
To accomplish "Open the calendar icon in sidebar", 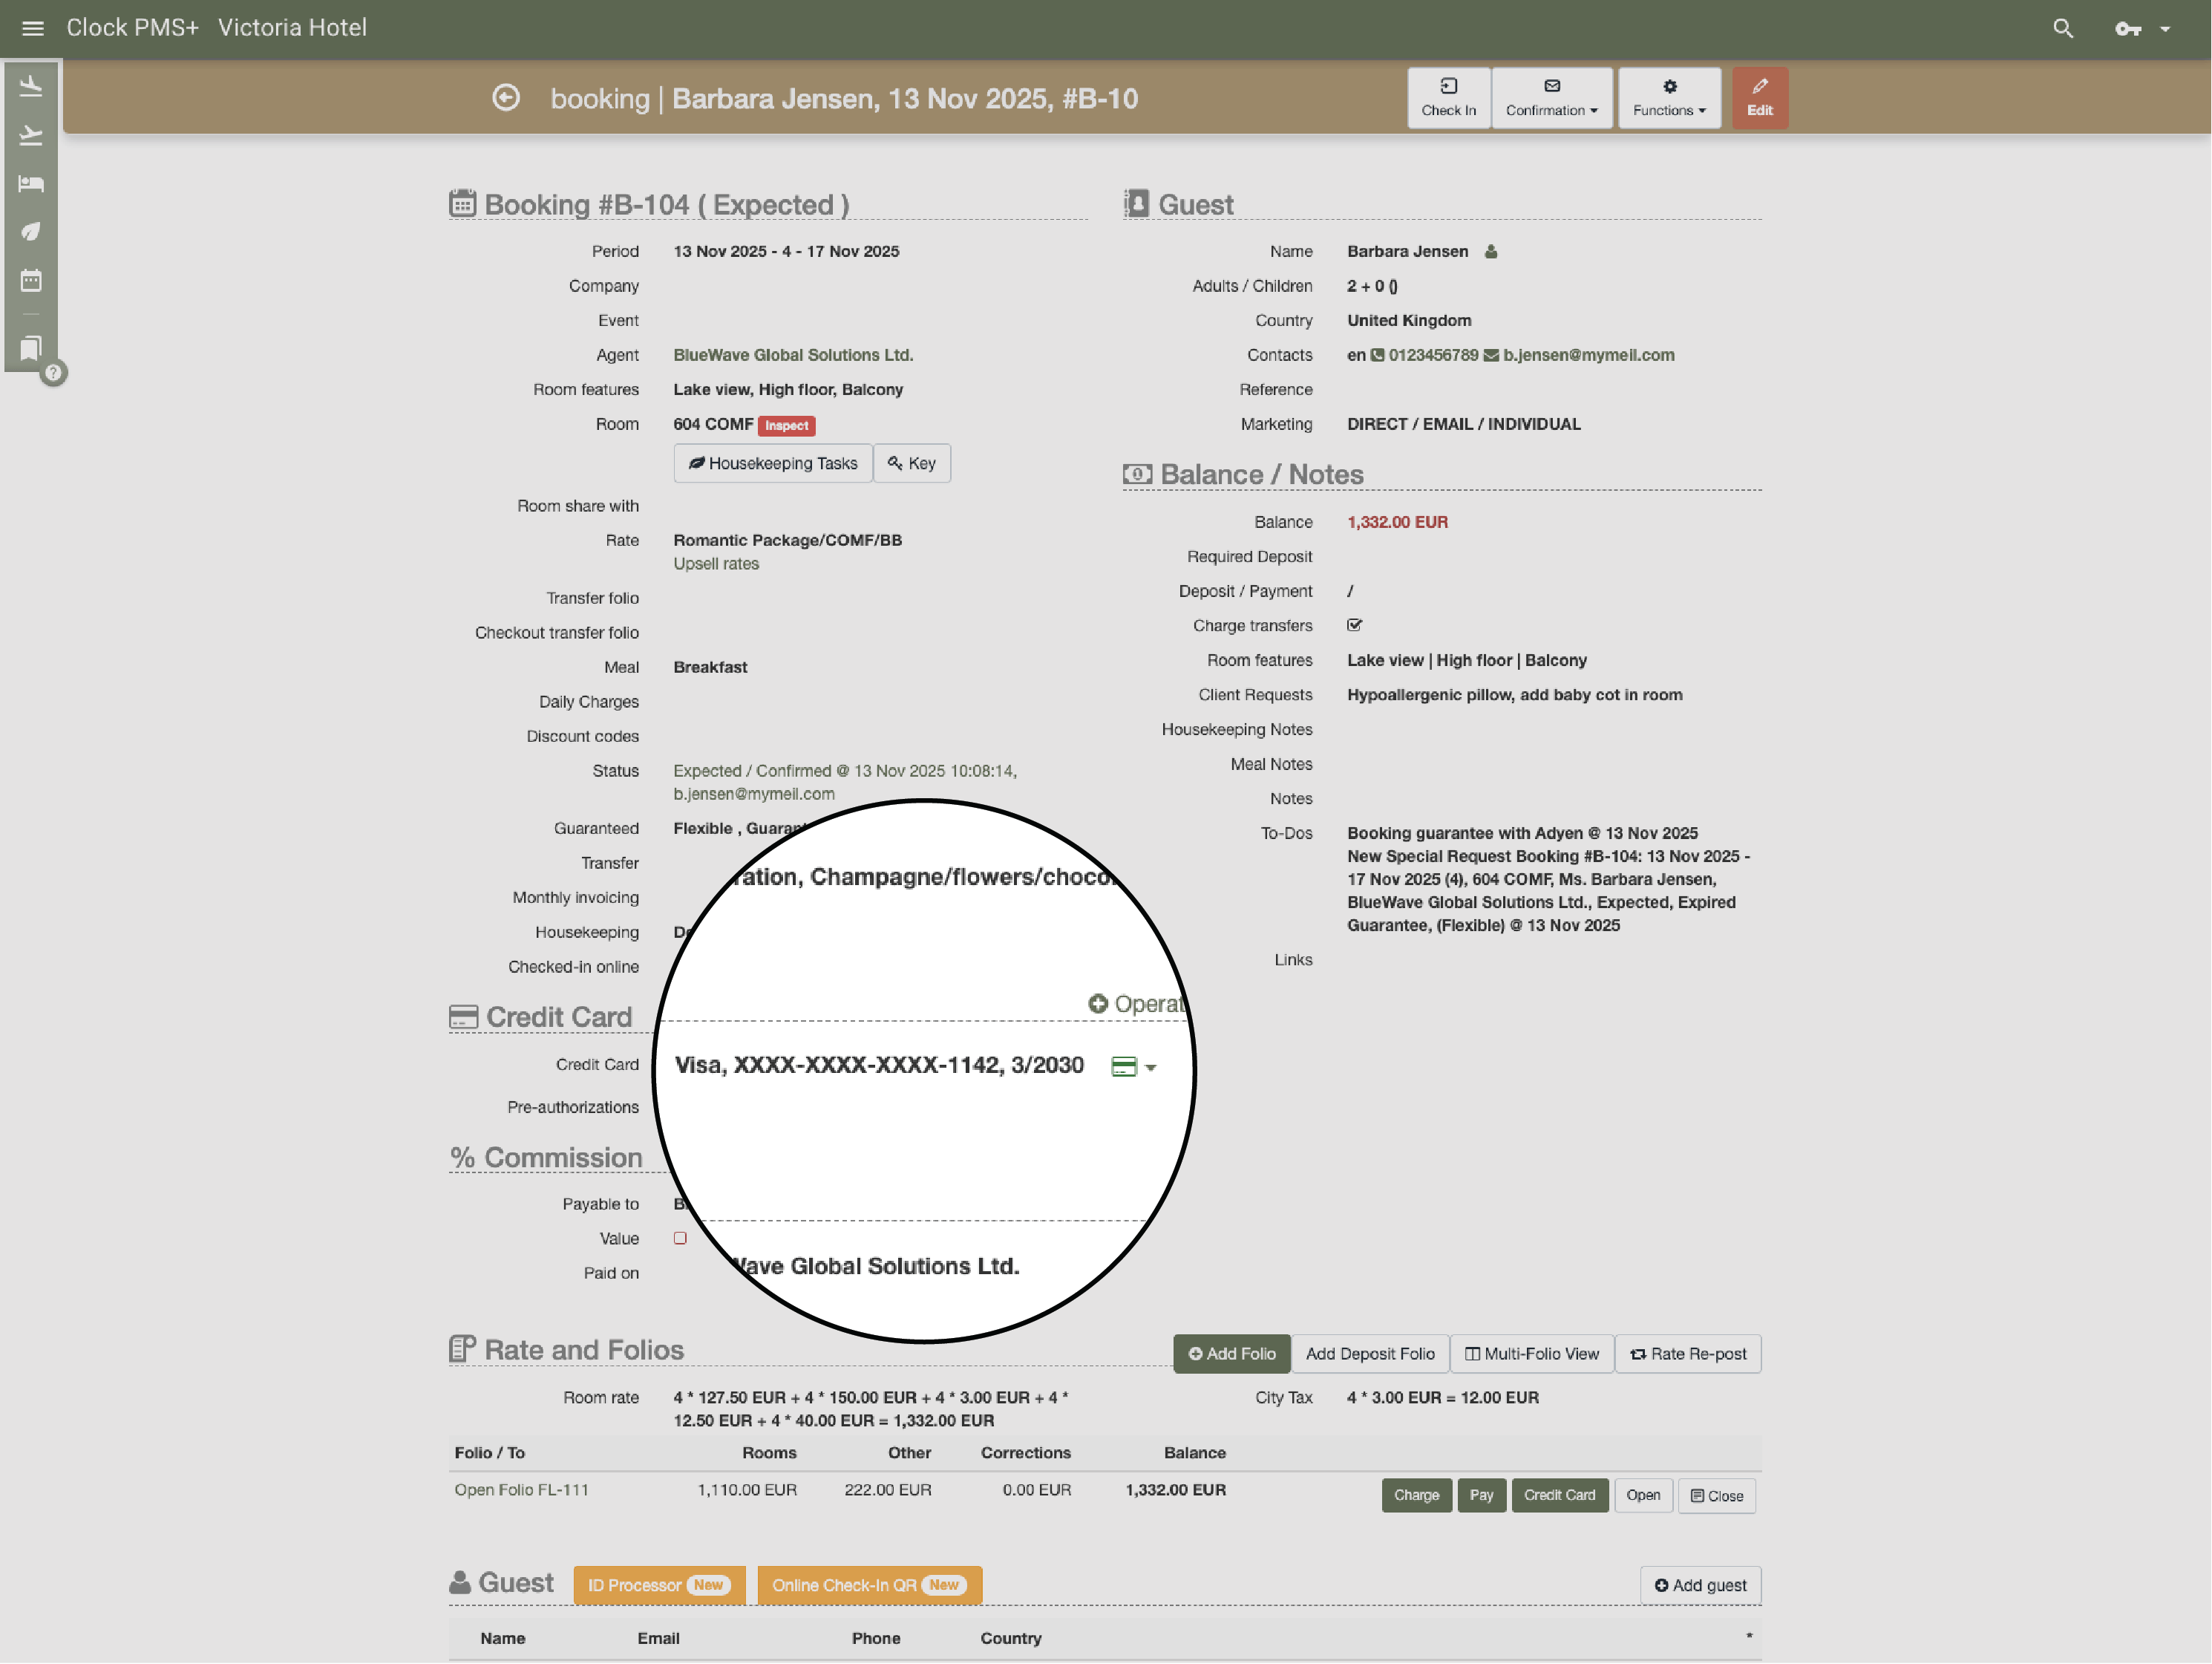I will 31,280.
